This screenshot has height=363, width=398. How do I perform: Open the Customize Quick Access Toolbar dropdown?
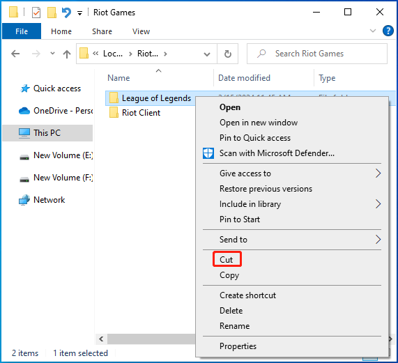pos(79,13)
